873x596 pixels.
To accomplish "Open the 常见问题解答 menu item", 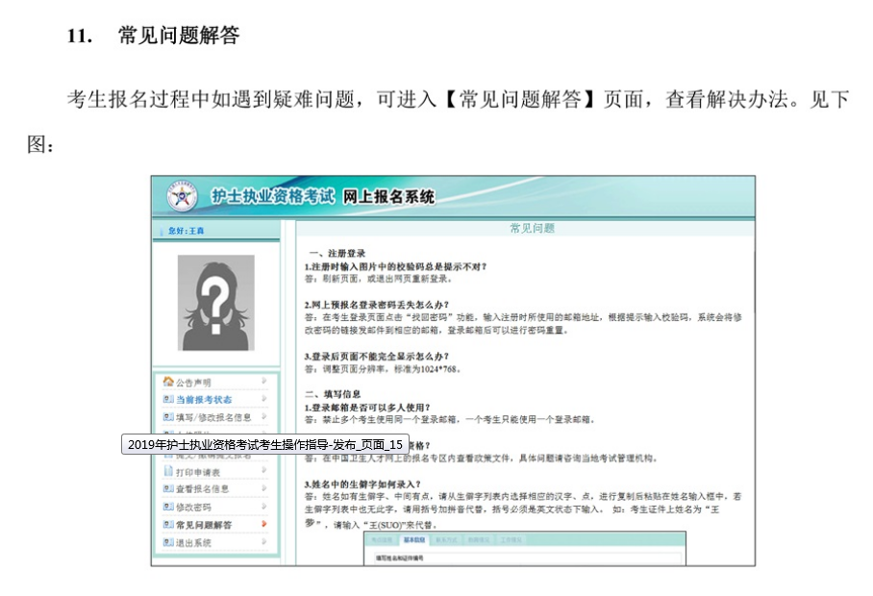I will pos(204,525).
